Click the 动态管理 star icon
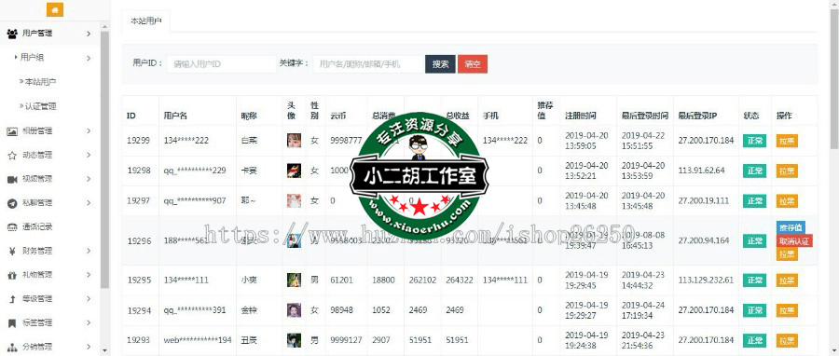Image resolution: width=839 pixels, height=356 pixels. tap(12, 155)
